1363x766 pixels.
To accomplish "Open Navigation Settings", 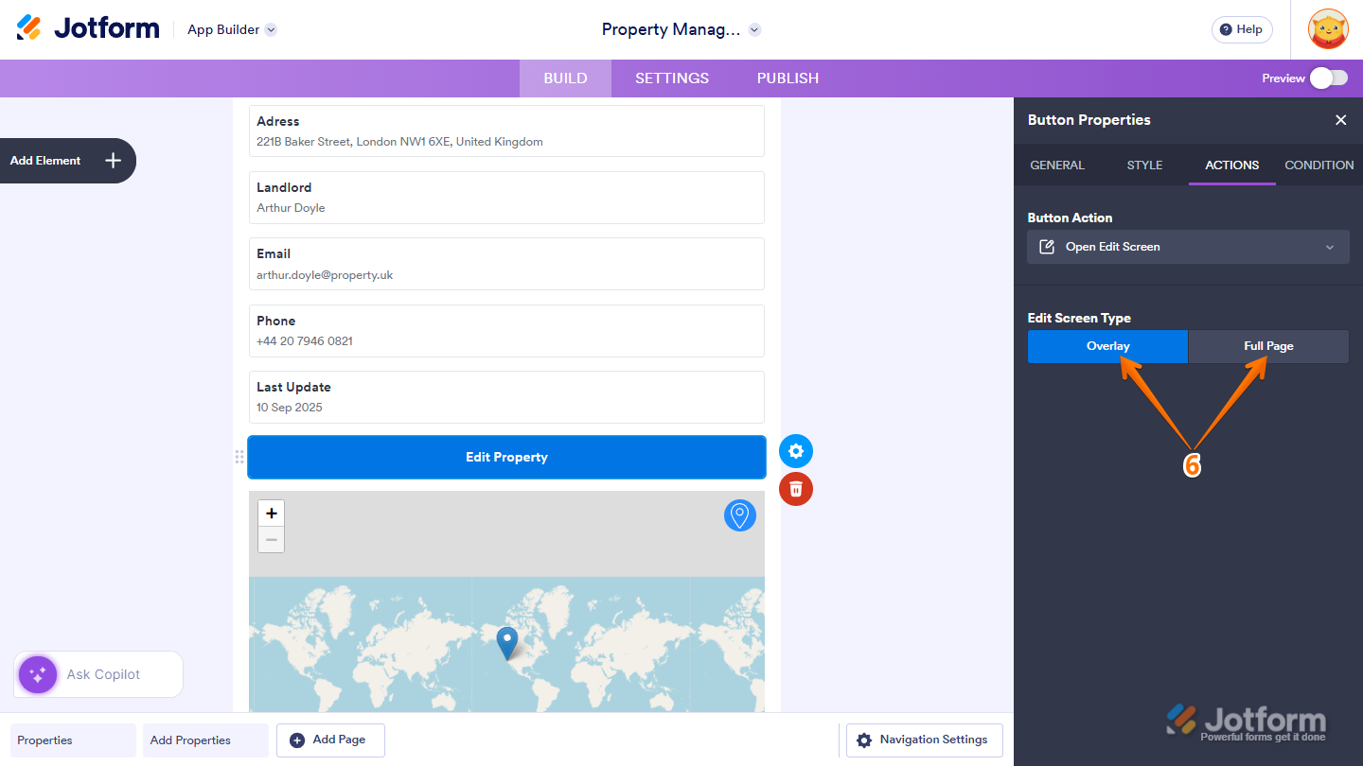I will click(924, 740).
